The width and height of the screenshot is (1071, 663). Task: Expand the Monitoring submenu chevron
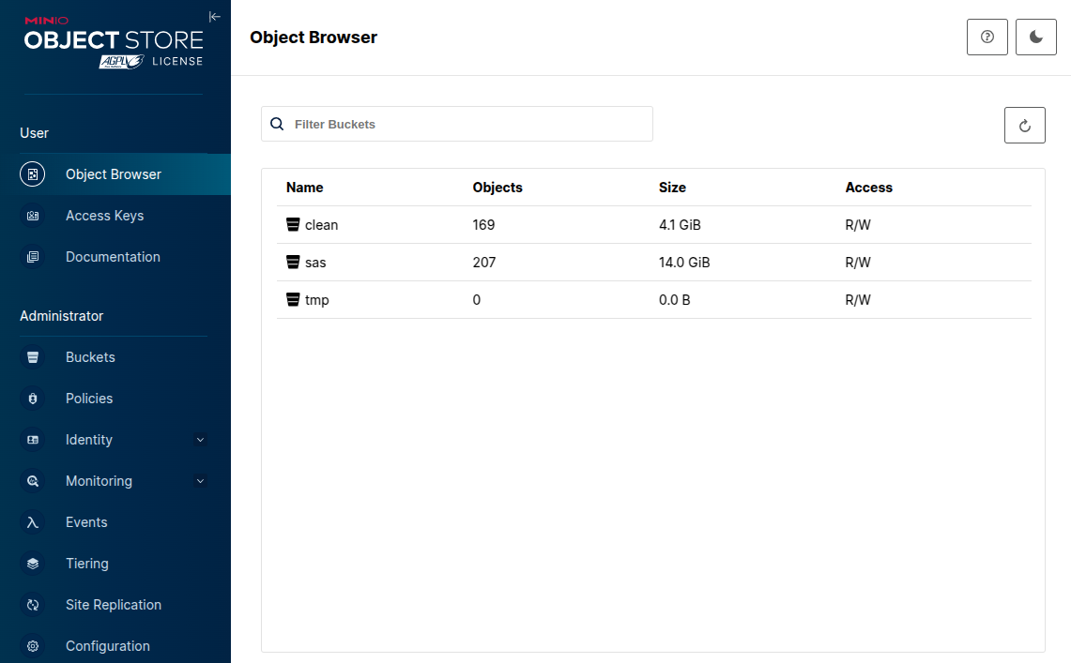click(199, 481)
